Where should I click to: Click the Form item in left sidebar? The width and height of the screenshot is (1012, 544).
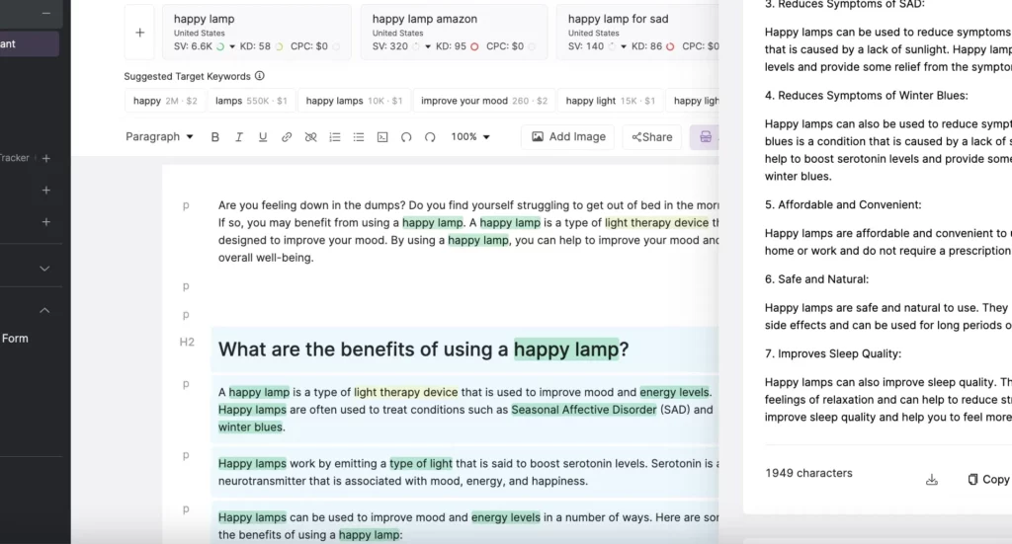(x=15, y=339)
